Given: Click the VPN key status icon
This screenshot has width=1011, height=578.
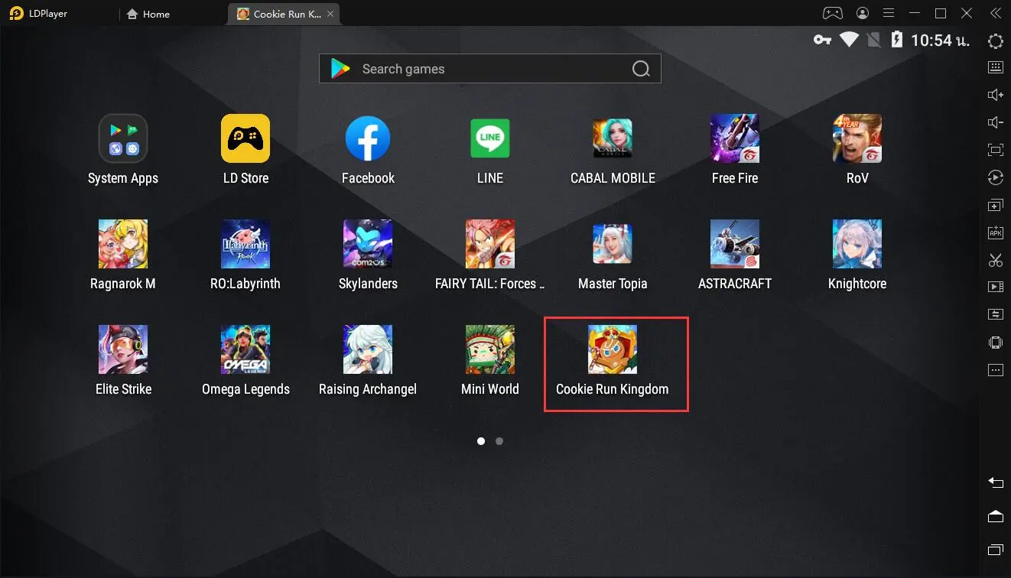Looking at the screenshot, I should pos(822,40).
